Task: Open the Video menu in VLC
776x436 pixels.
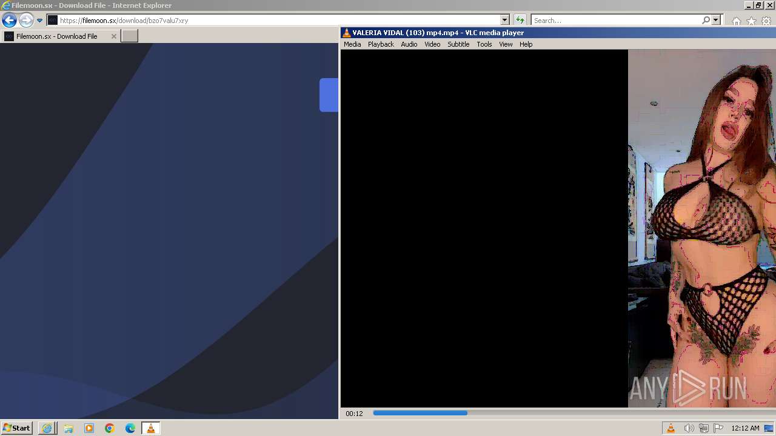Action: pyautogui.click(x=432, y=44)
